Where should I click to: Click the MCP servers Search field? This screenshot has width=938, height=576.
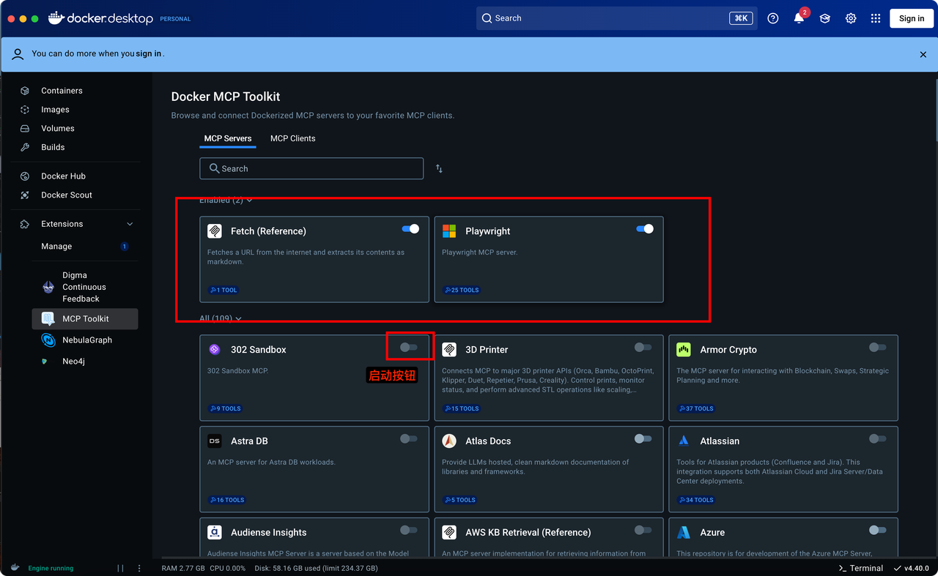pos(311,168)
